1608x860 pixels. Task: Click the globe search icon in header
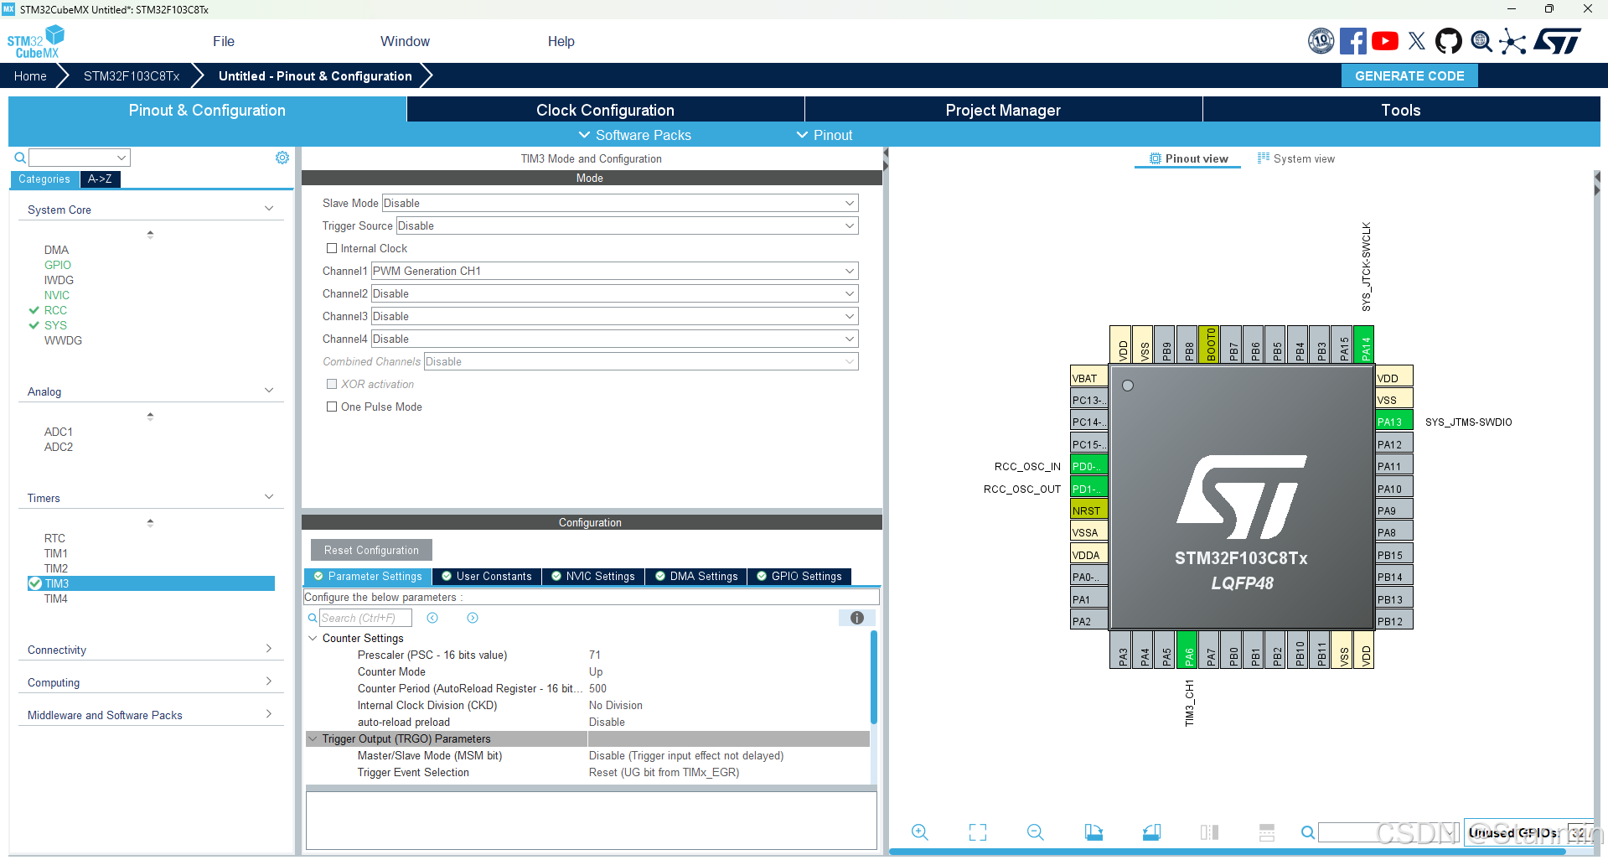(1481, 41)
